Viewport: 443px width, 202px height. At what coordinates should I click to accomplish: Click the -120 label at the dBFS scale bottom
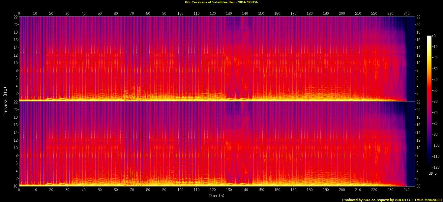pos(437,166)
